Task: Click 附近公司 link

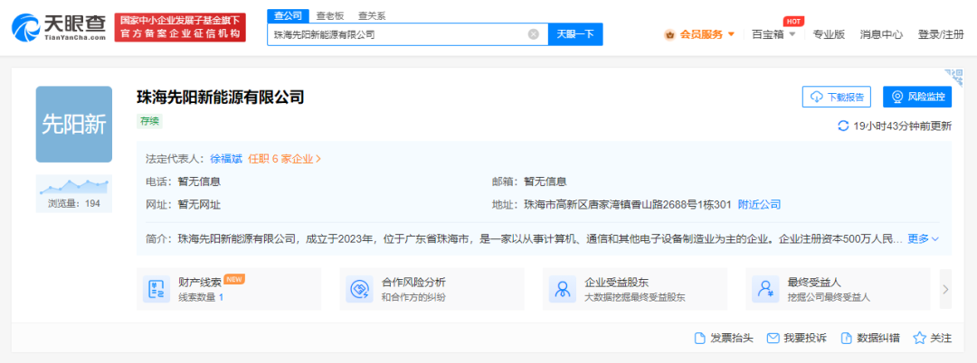Action: click(x=759, y=204)
